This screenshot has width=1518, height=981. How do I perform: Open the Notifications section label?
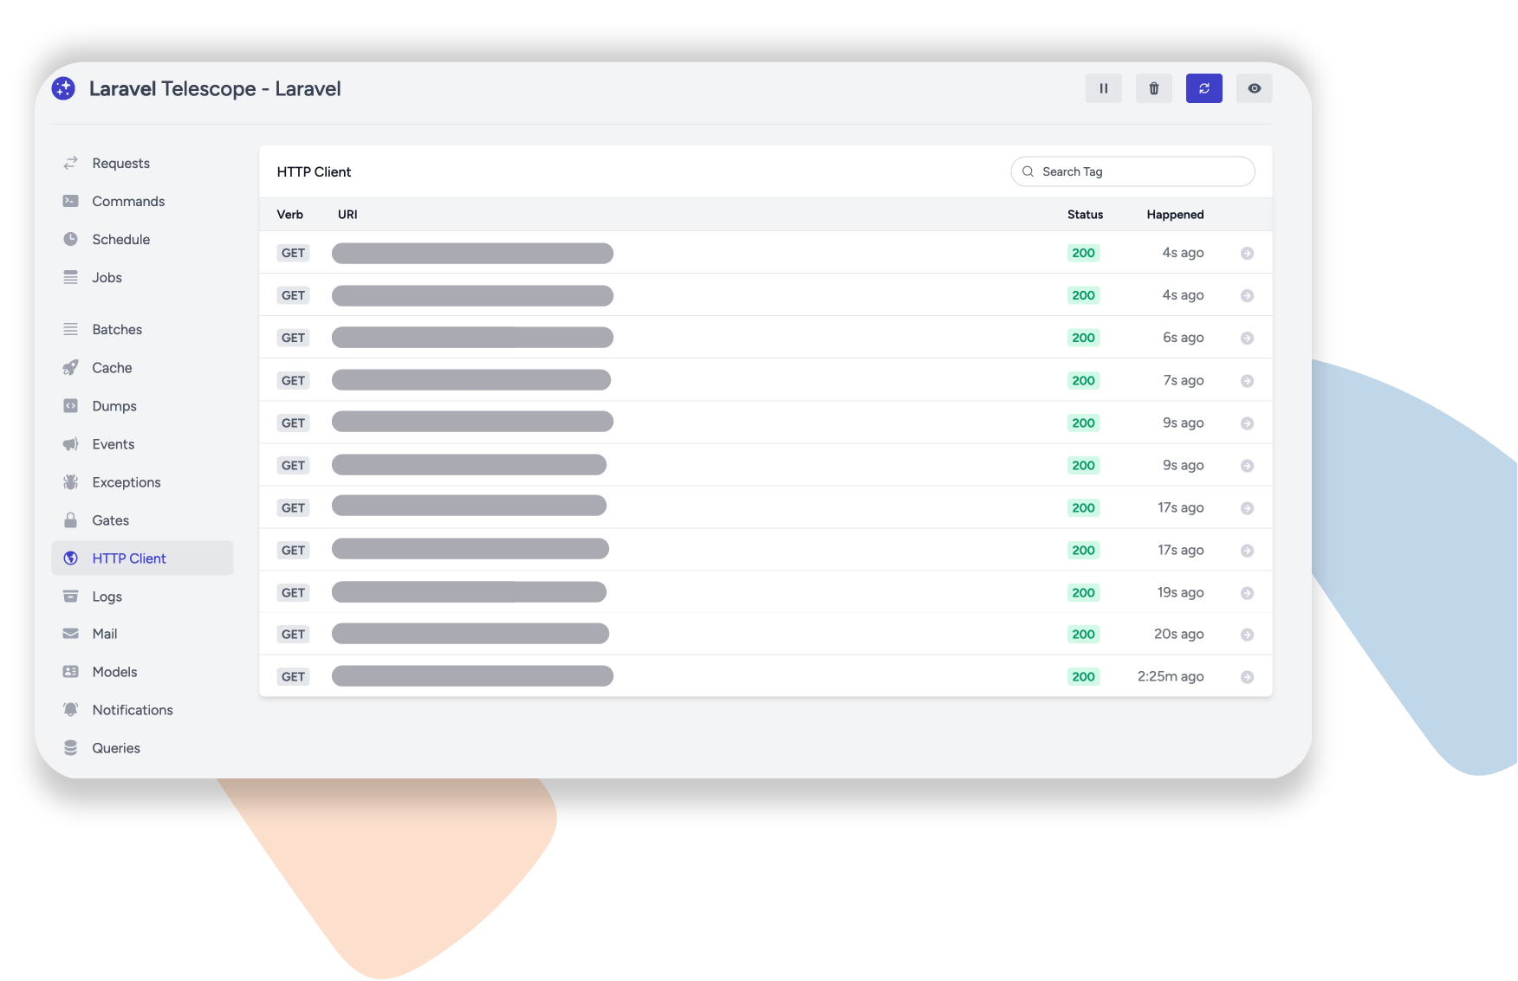[133, 709]
